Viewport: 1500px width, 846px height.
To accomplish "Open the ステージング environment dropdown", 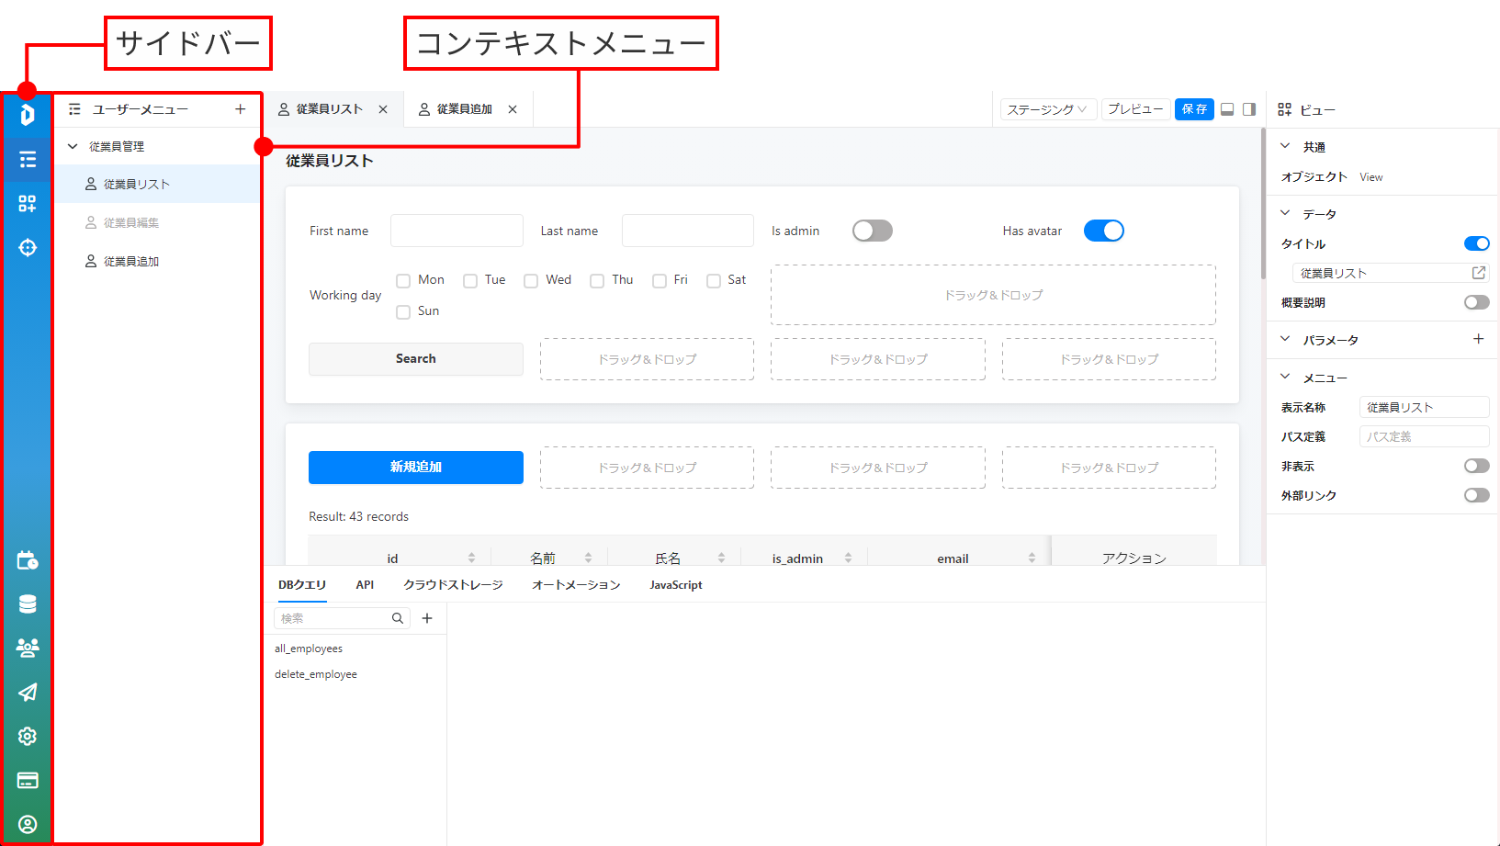I will (x=1047, y=109).
